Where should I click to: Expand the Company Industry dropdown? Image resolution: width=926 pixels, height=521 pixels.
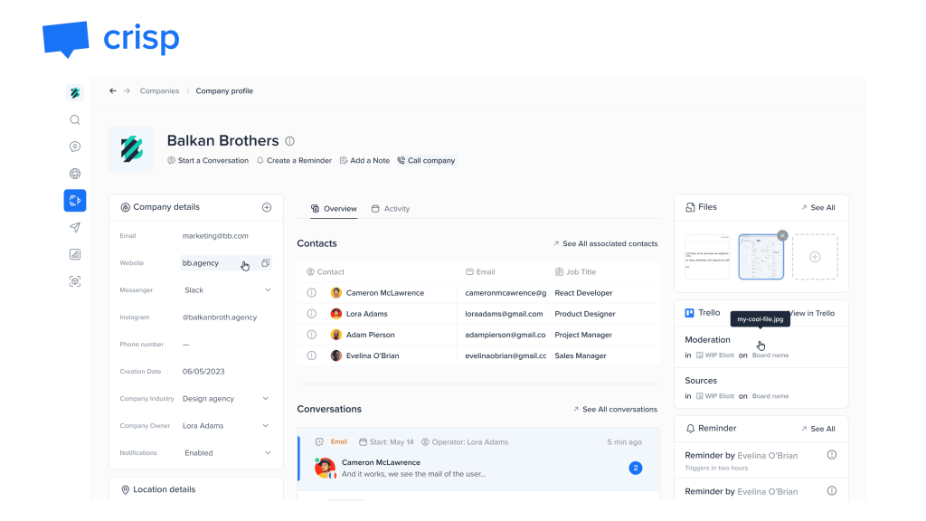(x=268, y=398)
